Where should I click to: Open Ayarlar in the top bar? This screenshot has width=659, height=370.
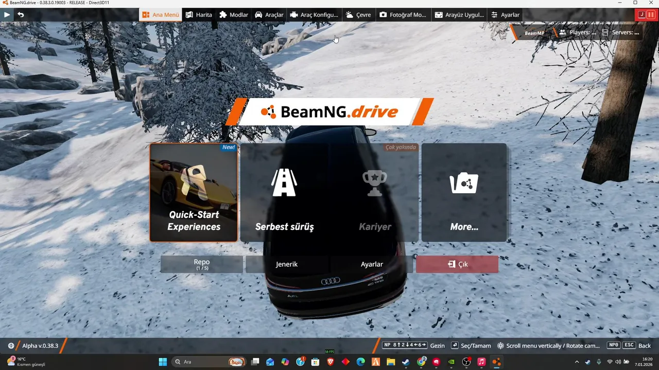tap(505, 15)
